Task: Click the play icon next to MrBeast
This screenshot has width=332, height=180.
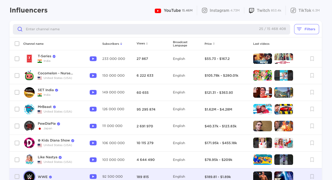Action: tap(93, 109)
